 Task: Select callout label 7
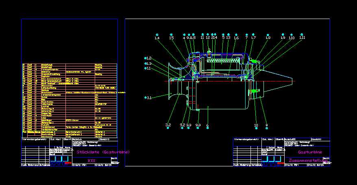246,38
